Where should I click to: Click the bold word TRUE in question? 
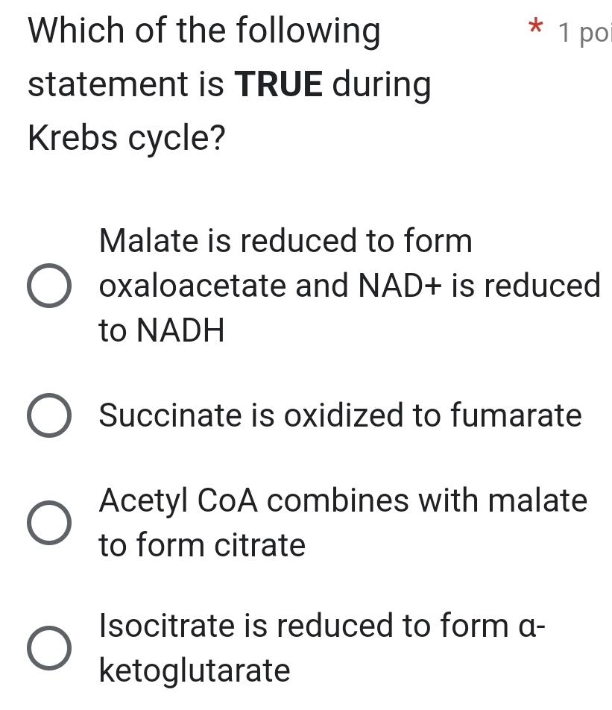pyautogui.click(x=279, y=84)
